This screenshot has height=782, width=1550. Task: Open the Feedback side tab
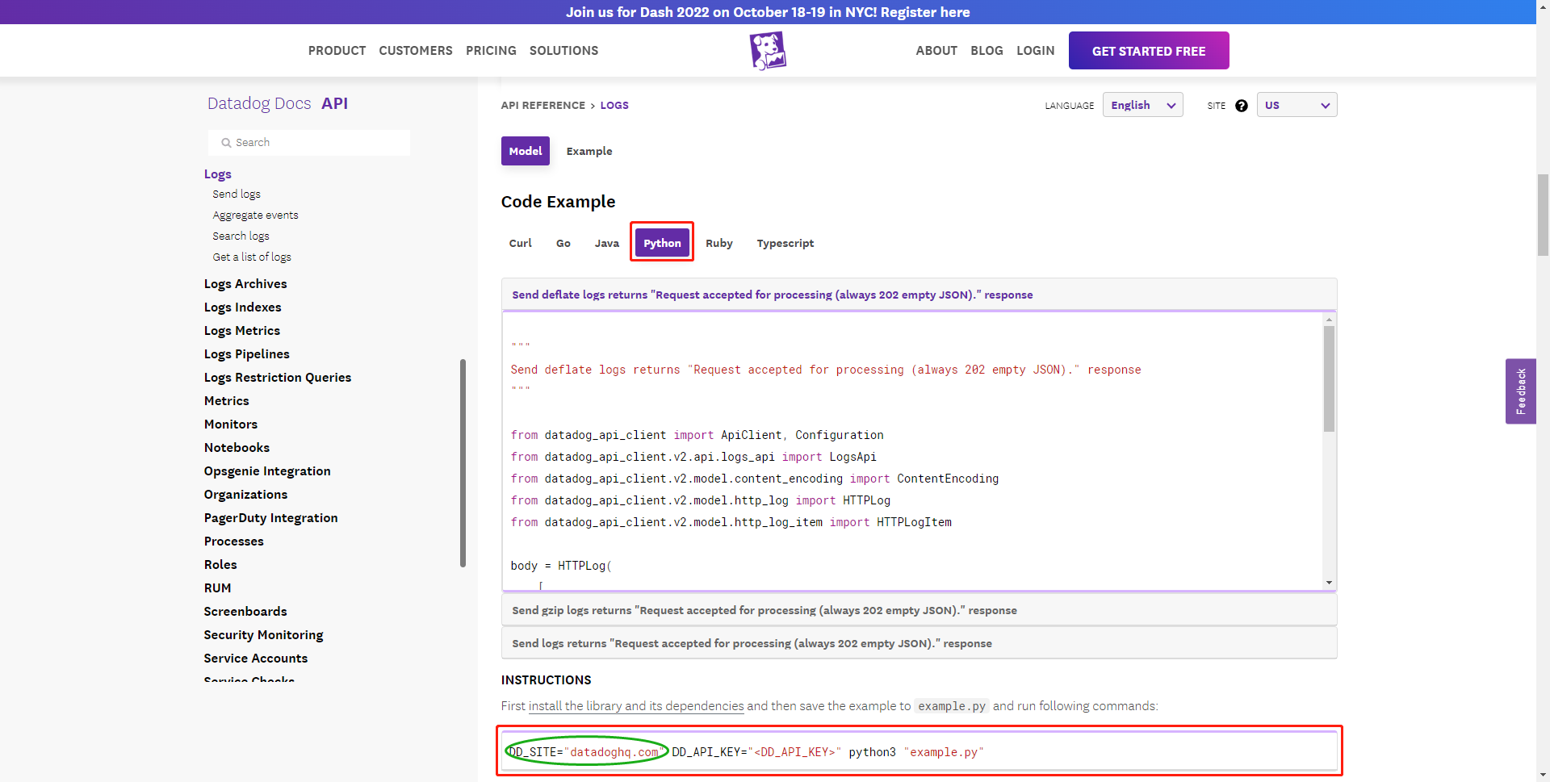point(1520,391)
